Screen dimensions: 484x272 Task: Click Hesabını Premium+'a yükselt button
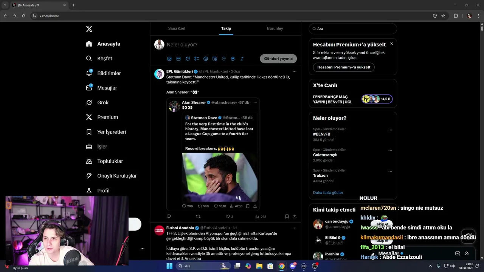tap(344, 67)
